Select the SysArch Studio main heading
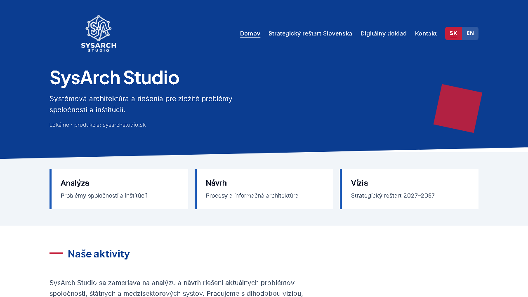Image resolution: width=528 pixels, height=297 pixels. (115, 78)
